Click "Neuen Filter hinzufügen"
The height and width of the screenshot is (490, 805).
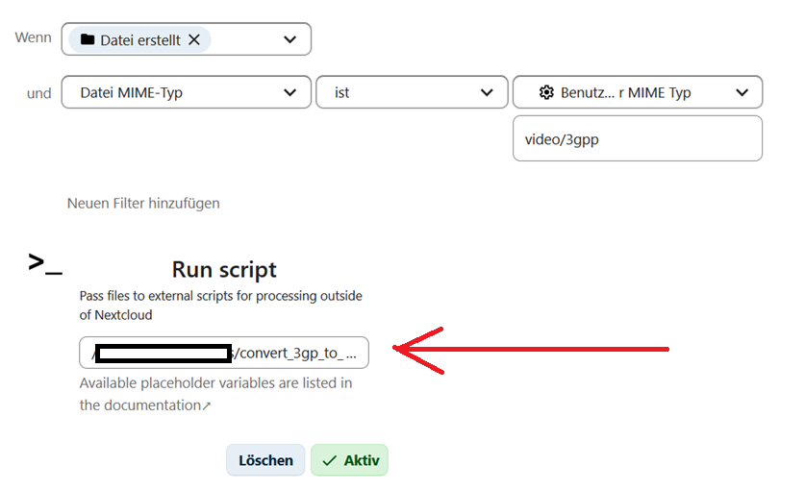(143, 204)
